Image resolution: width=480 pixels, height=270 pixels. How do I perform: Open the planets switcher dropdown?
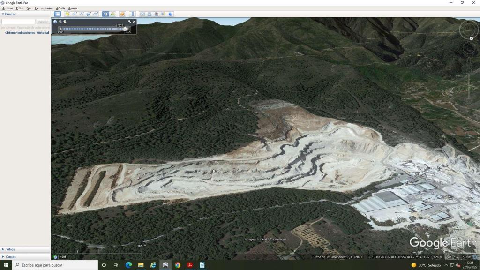[122, 14]
